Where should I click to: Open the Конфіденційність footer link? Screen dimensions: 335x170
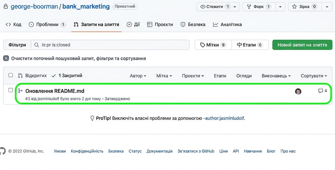(x=87, y=151)
